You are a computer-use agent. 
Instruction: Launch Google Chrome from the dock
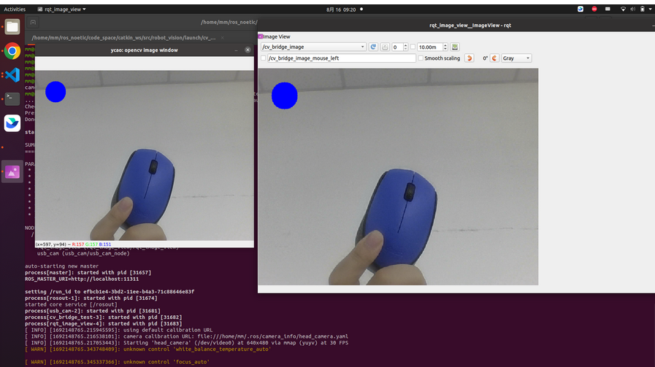[12, 51]
